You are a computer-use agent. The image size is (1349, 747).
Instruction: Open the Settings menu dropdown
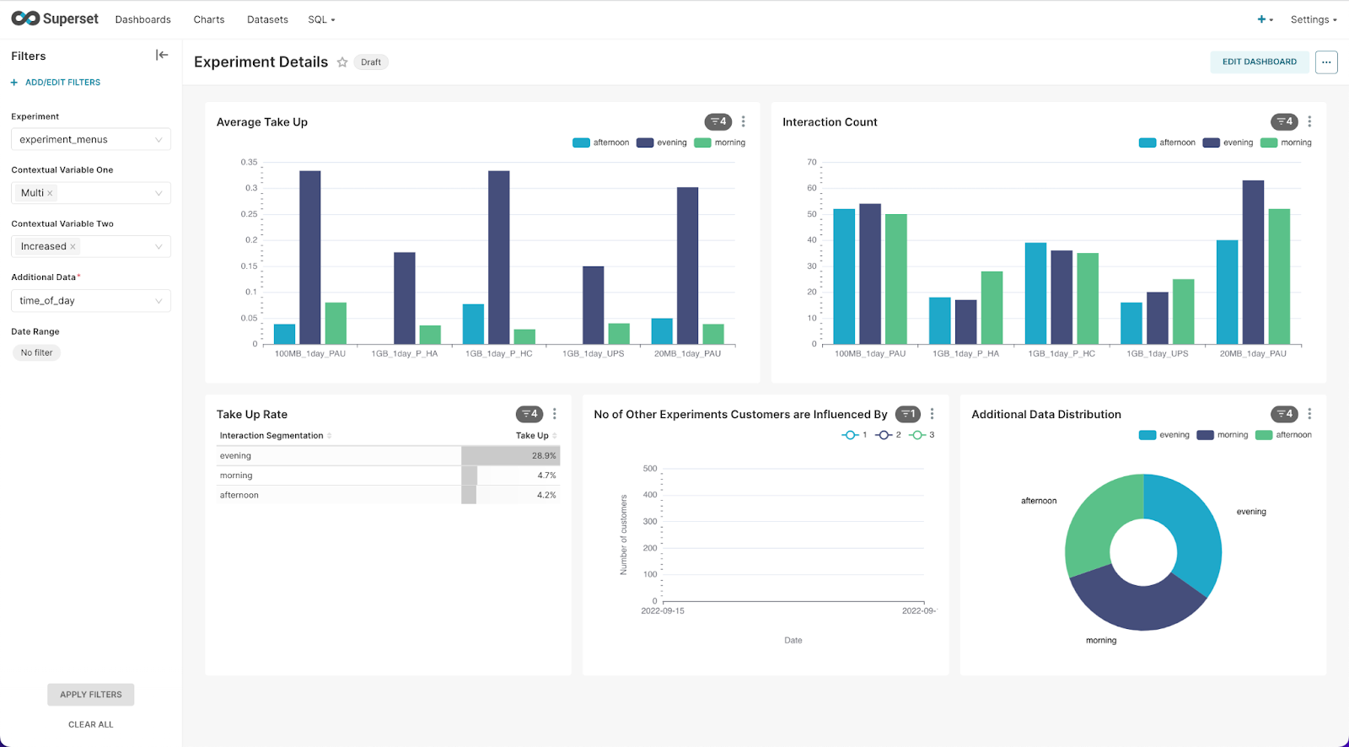pyautogui.click(x=1314, y=19)
